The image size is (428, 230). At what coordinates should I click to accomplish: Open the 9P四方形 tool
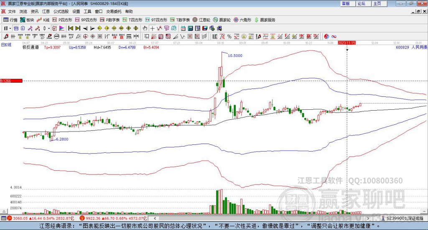click(86, 20)
